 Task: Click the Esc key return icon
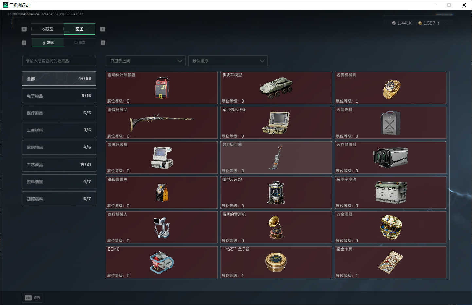(x=28, y=298)
